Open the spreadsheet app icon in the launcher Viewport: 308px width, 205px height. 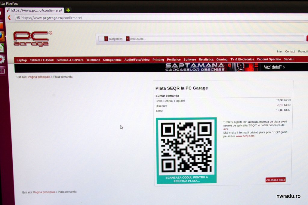(x=2, y=48)
